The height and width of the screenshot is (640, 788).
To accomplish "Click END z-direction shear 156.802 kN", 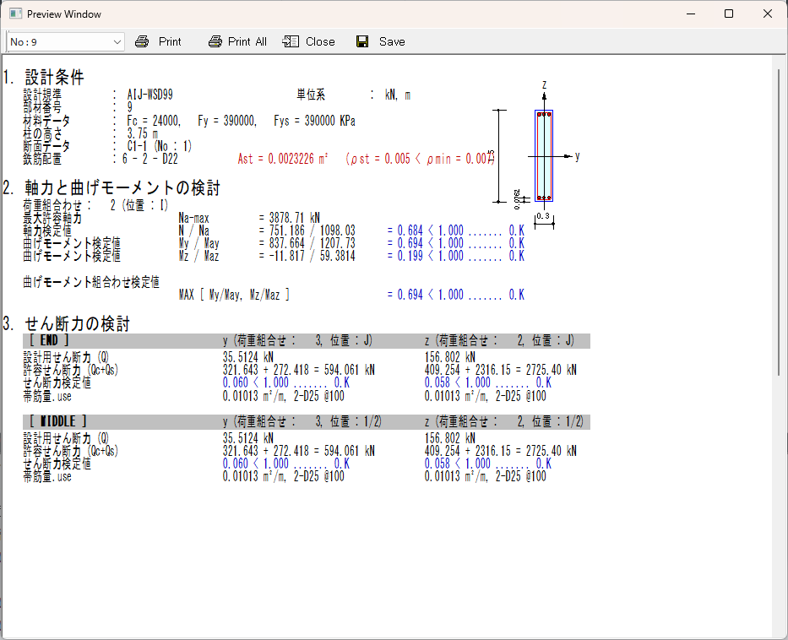I will click(x=450, y=357).
